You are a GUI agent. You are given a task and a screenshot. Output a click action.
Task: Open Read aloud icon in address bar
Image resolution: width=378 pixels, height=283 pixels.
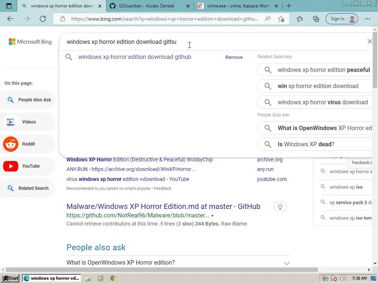click(268, 19)
